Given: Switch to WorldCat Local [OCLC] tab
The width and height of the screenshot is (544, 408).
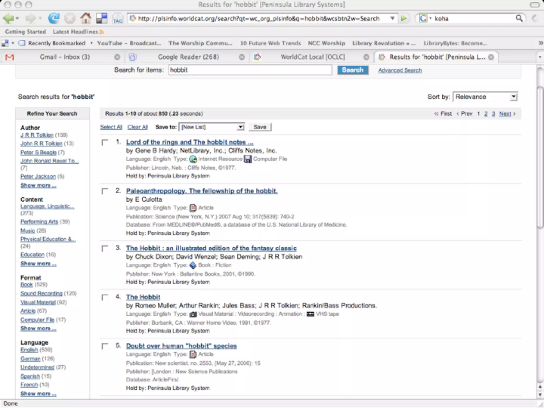Looking at the screenshot, I should [x=312, y=57].
